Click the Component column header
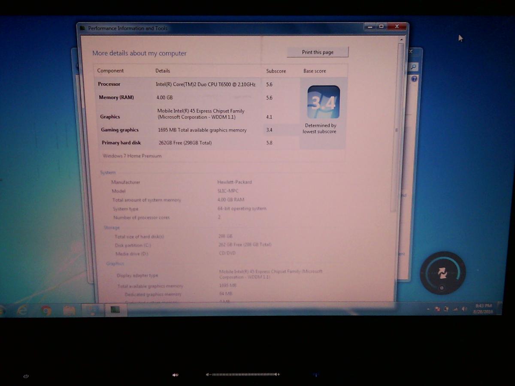Screen dimensions: 515x386 pos(110,71)
